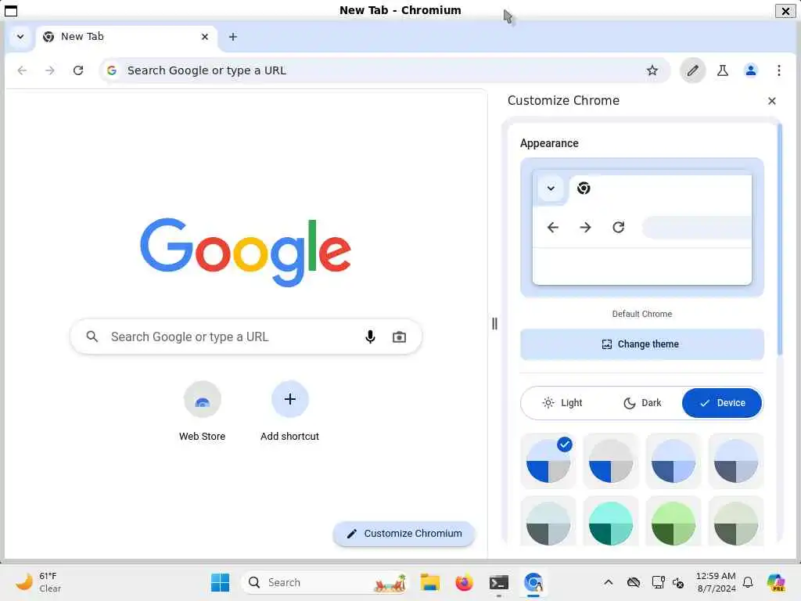Viewport: 801px width, 601px height.
Task: Click the theme preview thumbnail
Action: pyautogui.click(x=641, y=228)
